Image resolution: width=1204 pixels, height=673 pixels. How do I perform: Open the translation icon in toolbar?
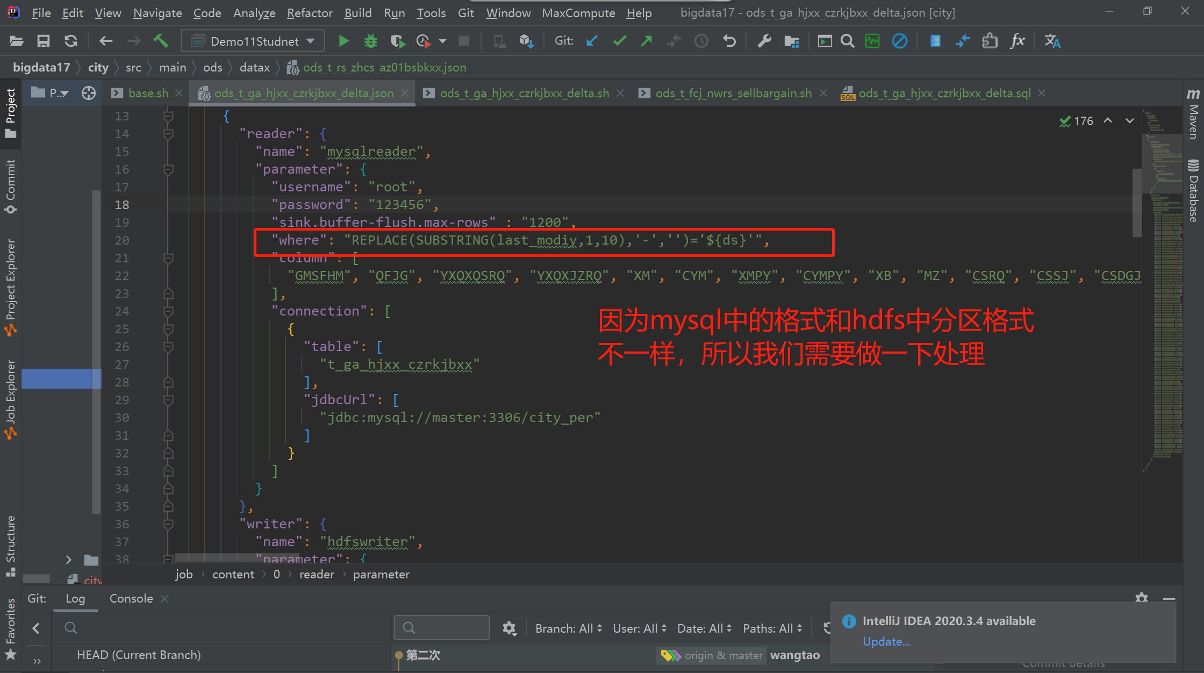1052,41
